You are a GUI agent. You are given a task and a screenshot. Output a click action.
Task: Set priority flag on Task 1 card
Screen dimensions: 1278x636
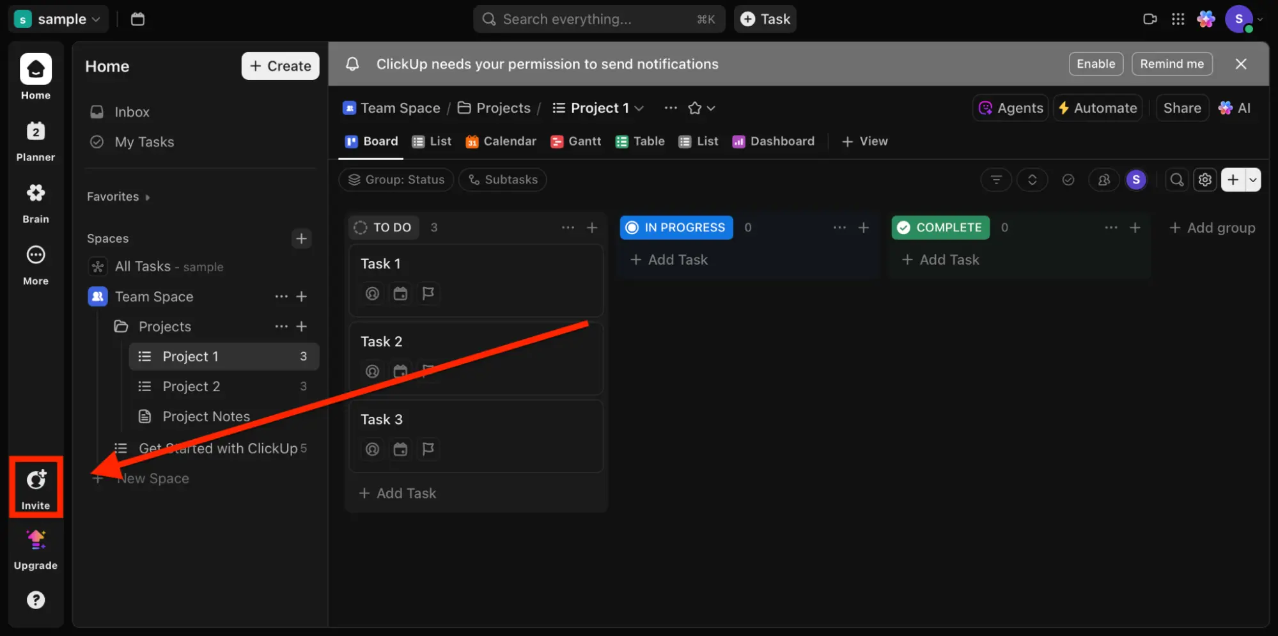click(x=428, y=293)
